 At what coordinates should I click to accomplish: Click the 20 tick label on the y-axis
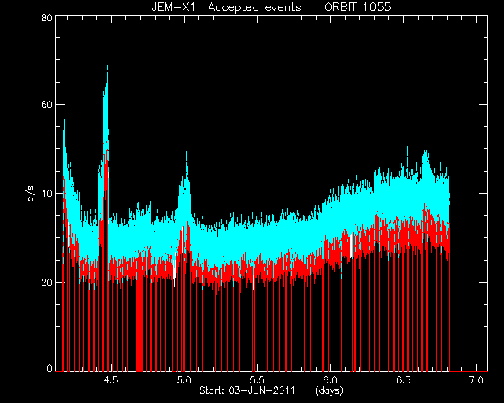tap(46, 282)
